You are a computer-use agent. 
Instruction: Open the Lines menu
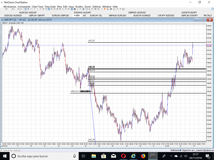(x=71, y=6)
